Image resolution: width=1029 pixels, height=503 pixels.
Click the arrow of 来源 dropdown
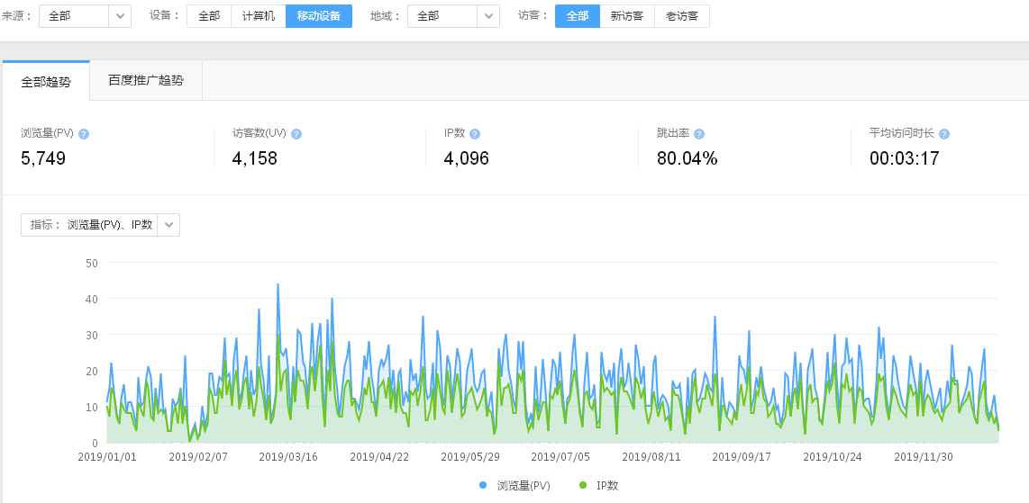(120, 15)
